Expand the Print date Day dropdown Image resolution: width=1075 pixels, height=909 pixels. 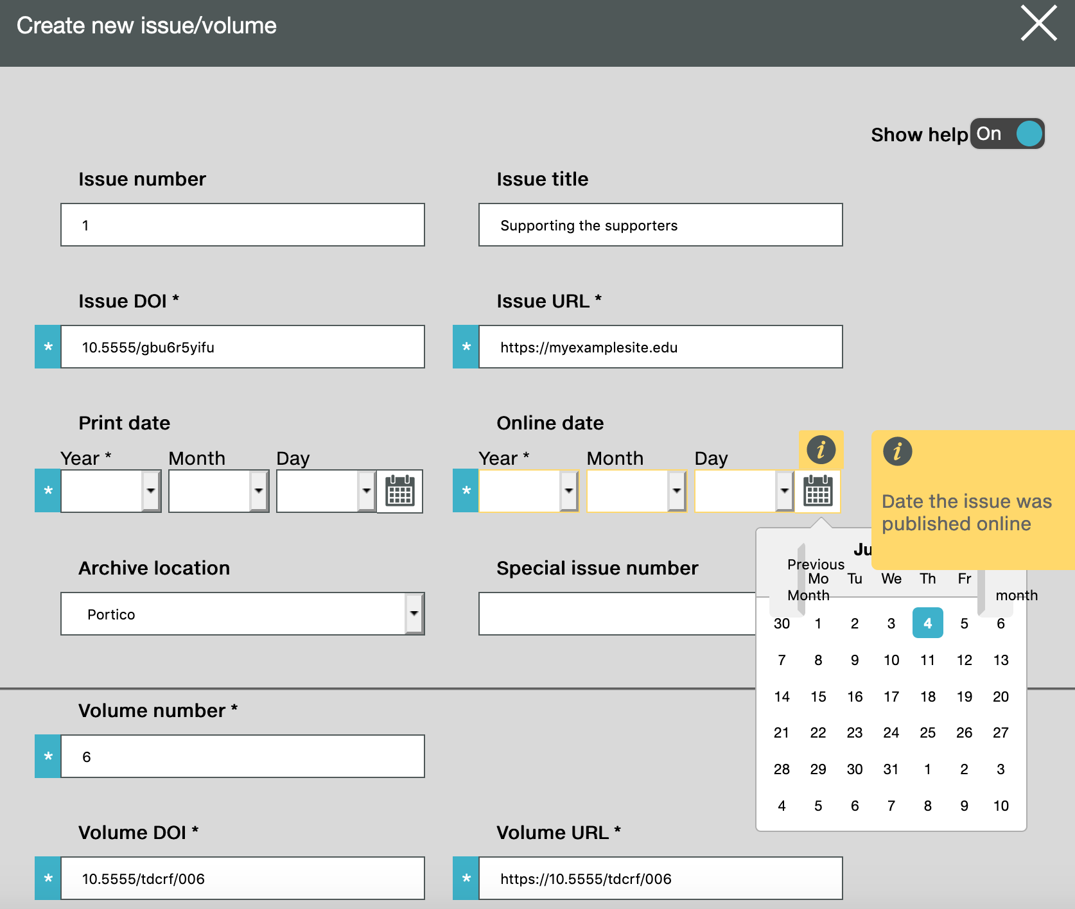(366, 491)
